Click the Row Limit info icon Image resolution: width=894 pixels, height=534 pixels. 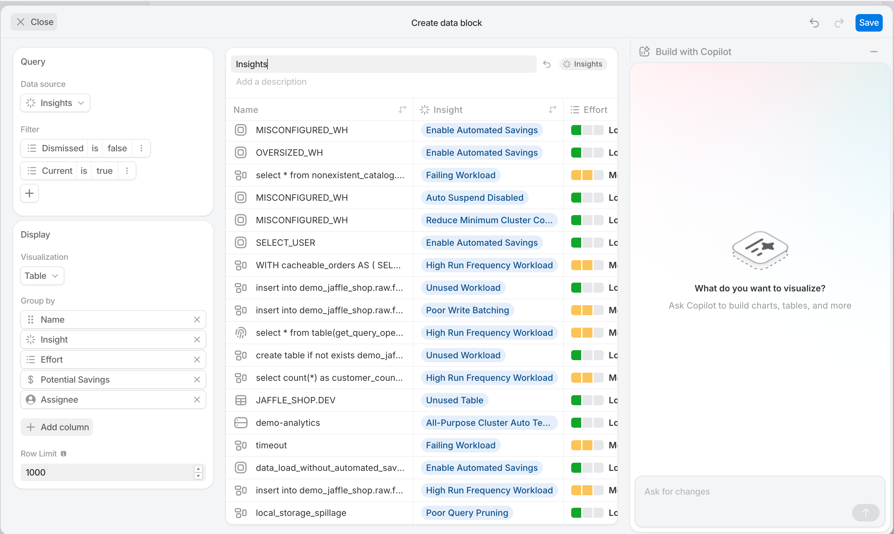tap(63, 454)
